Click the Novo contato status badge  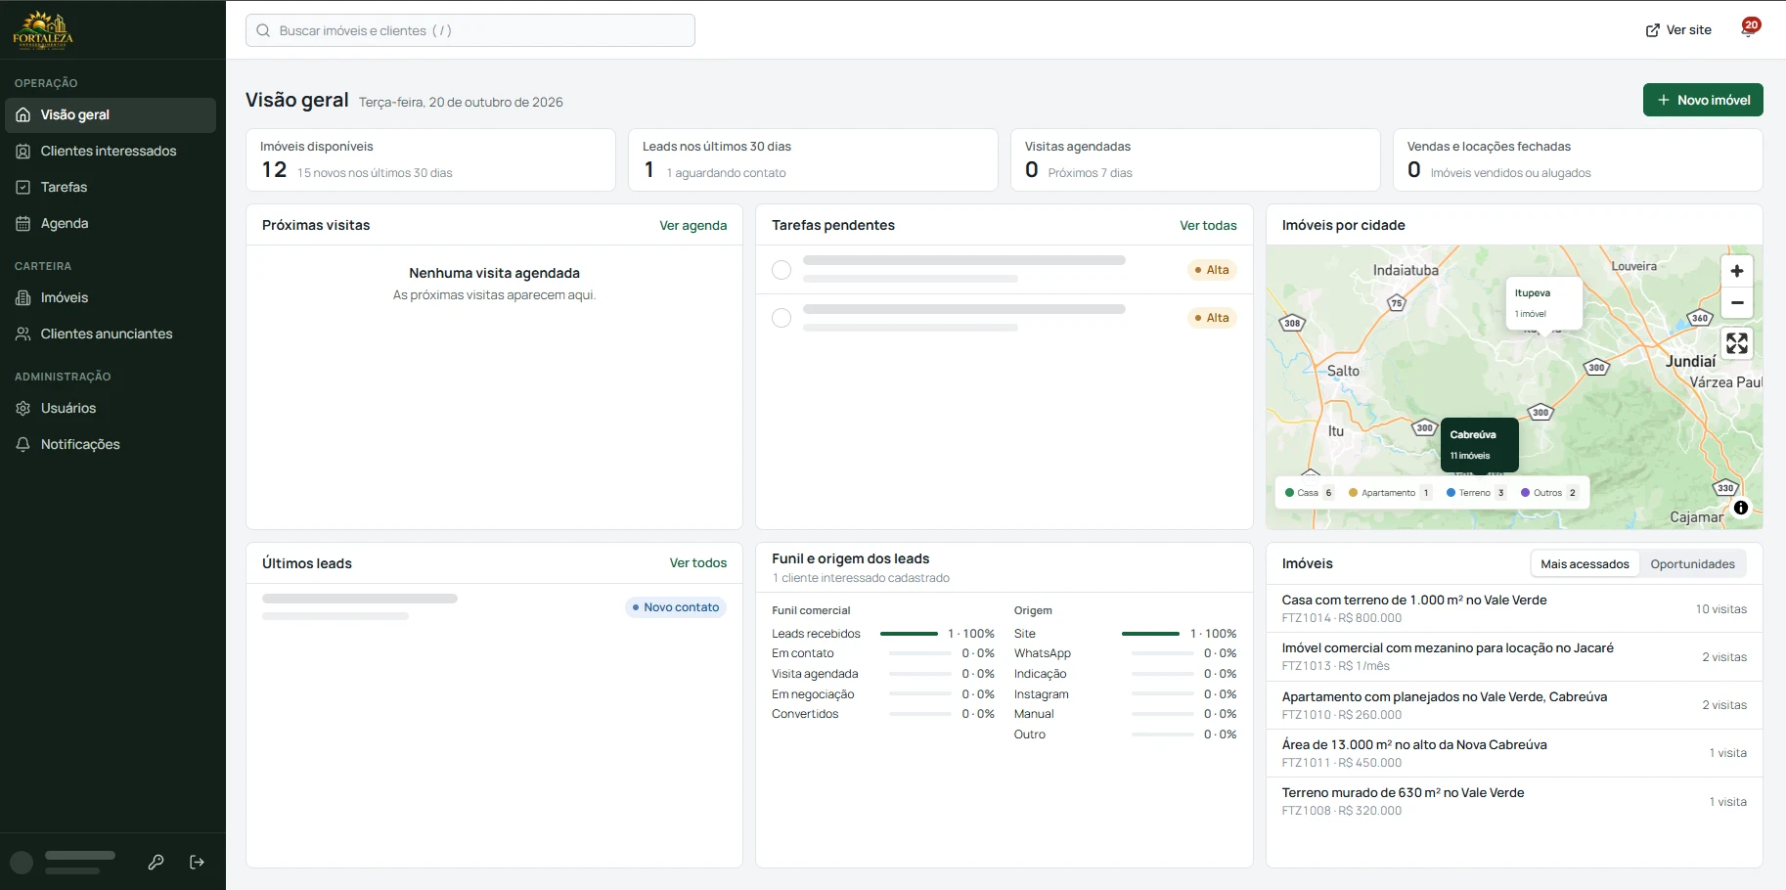click(x=676, y=607)
